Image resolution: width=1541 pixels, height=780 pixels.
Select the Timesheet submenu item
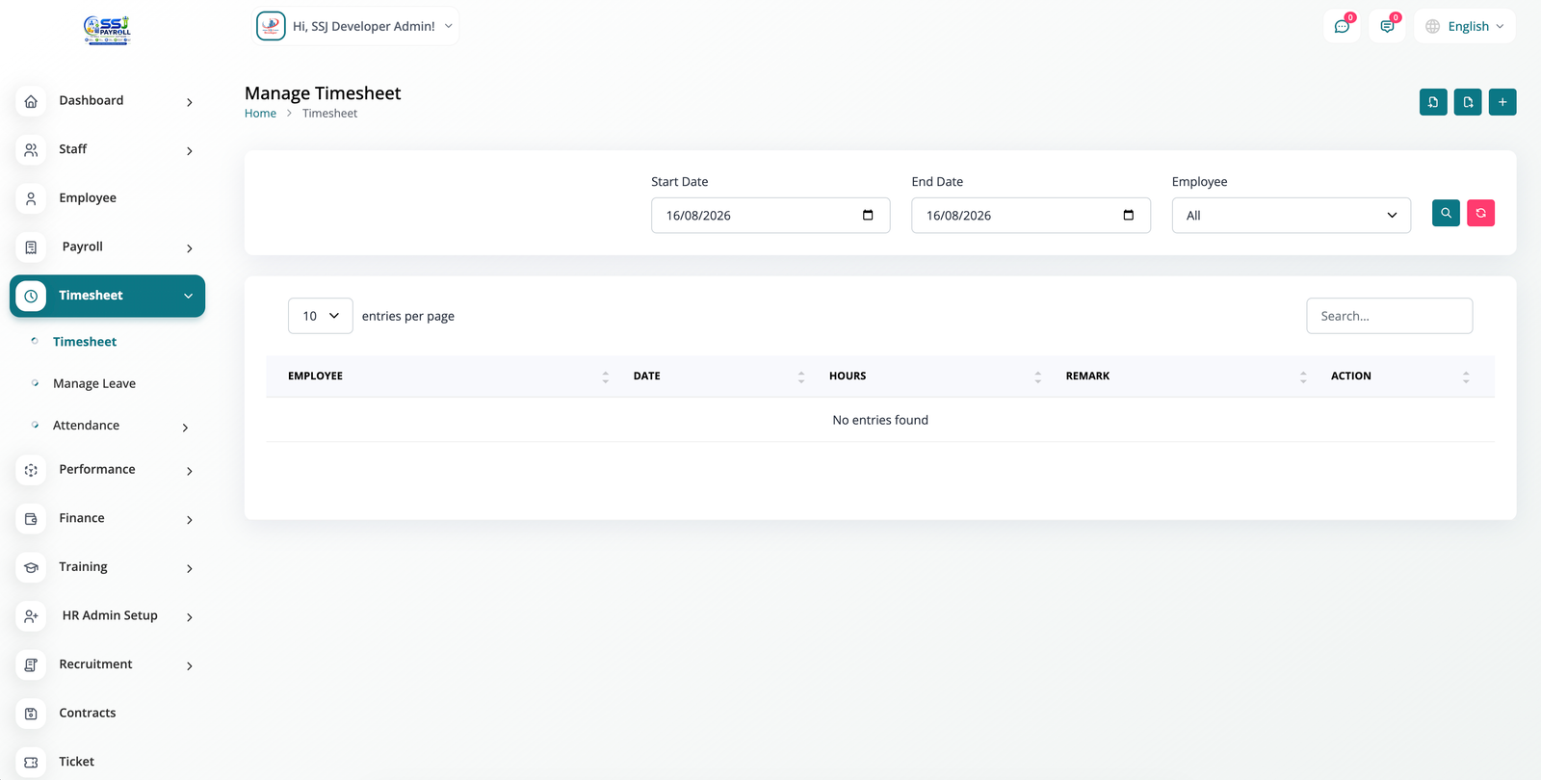click(x=85, y=342)
